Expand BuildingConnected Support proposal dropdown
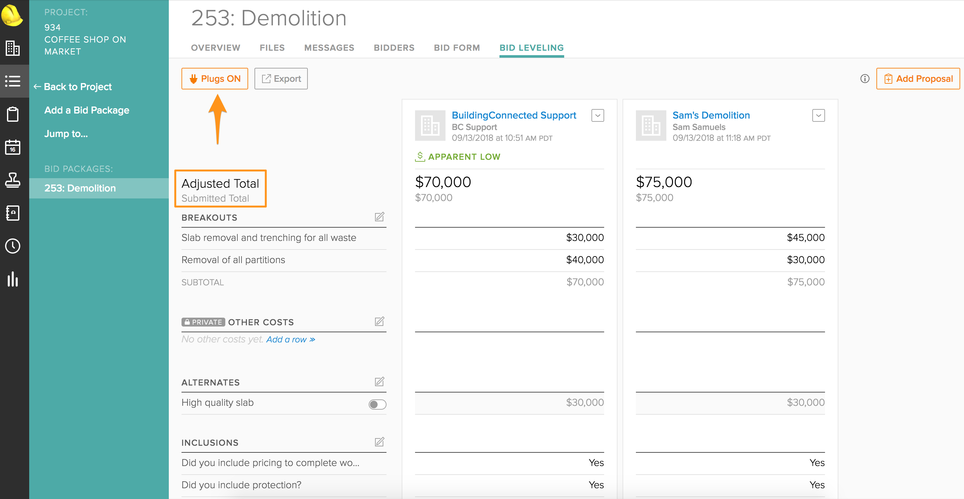The image size is (964, 499). (597, 115)
